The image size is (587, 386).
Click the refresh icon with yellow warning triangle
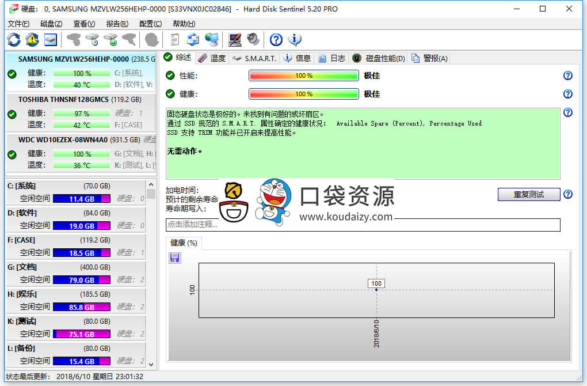click(32, 39)
